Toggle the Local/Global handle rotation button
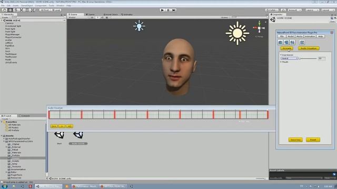The width and height of the screenshot is (337, 189). pyautogui.click(x=56, y=10)
